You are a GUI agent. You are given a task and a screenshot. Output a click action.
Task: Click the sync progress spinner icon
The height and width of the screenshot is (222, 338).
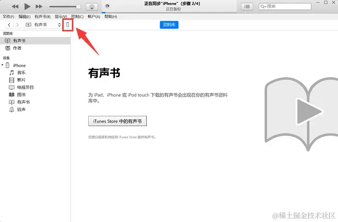pos(107,6)
